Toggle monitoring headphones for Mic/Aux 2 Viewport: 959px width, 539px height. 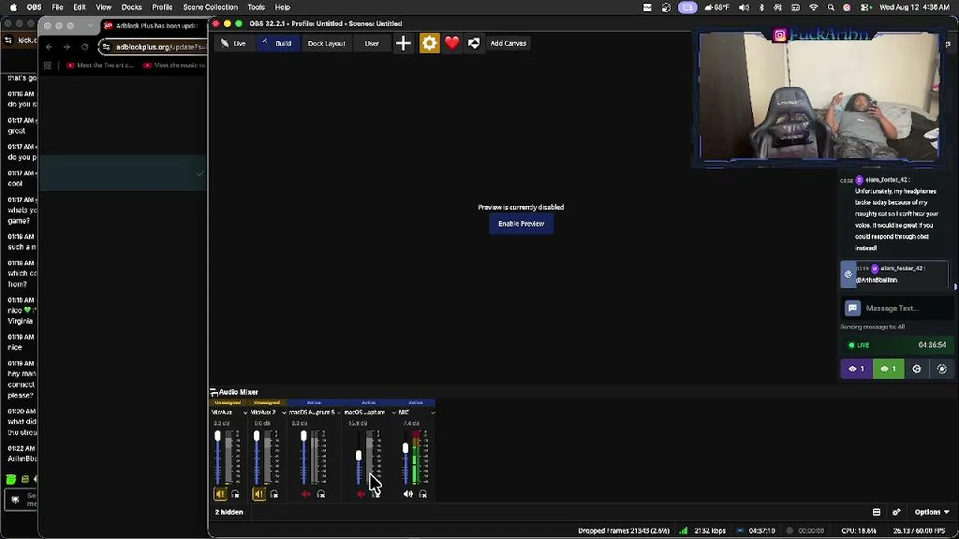tap(274, 494)
